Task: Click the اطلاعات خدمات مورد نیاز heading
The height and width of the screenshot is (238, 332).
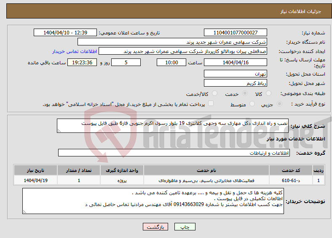Action: pyautogui.click(x=296, y=139)
